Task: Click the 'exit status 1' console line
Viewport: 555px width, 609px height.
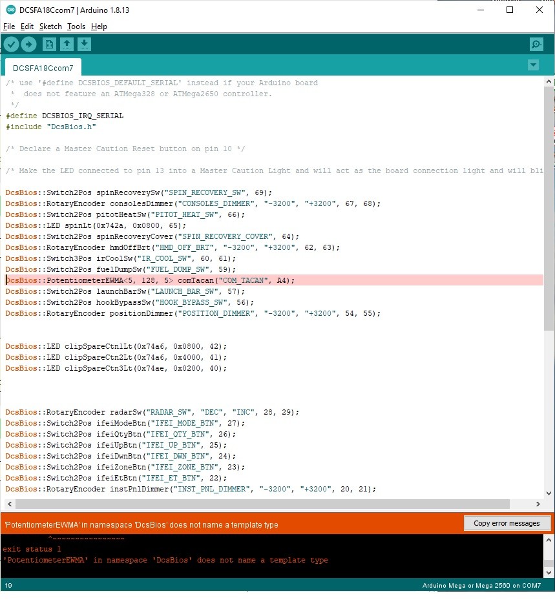Action: tap(32, 549)
